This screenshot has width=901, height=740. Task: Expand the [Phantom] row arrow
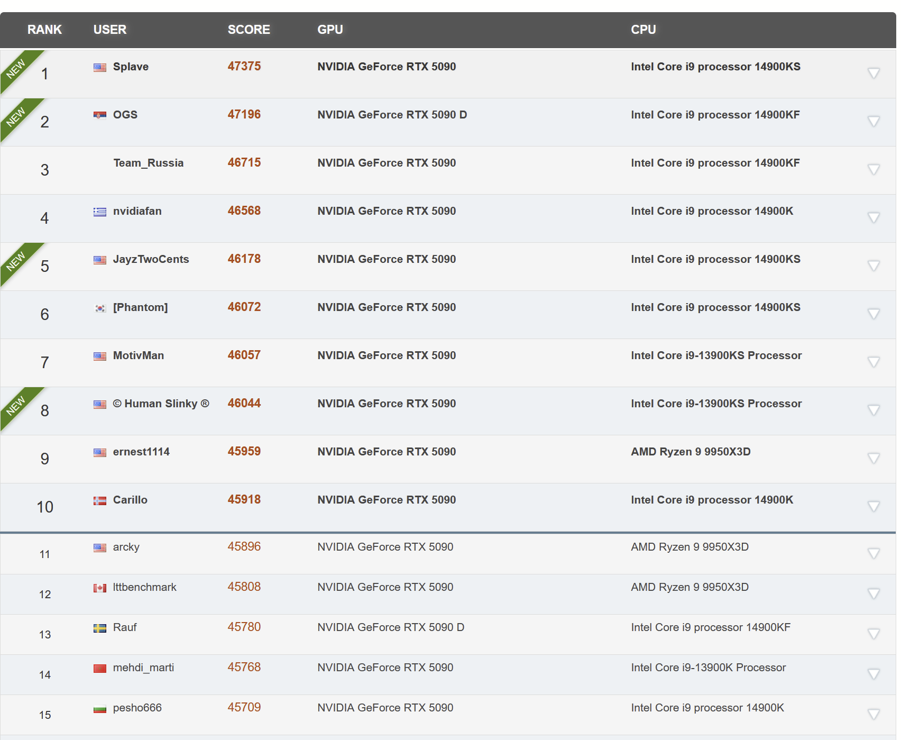pos(874,314)
